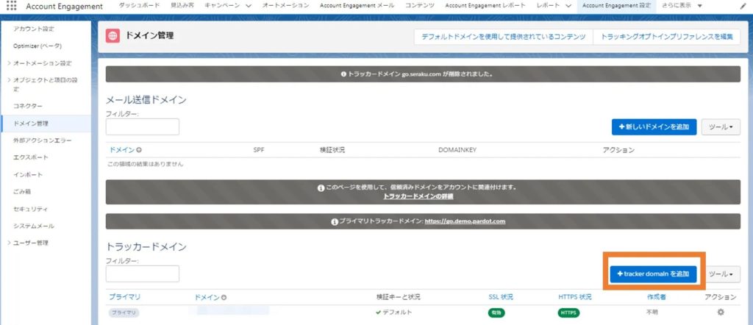
Task: Open インポート in sidebar
Action: pos(28,174)
